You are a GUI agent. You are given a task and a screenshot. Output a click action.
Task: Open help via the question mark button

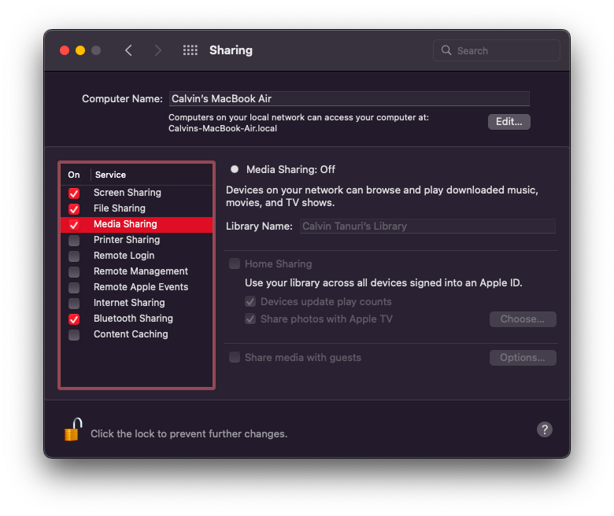tap(544, 429)
